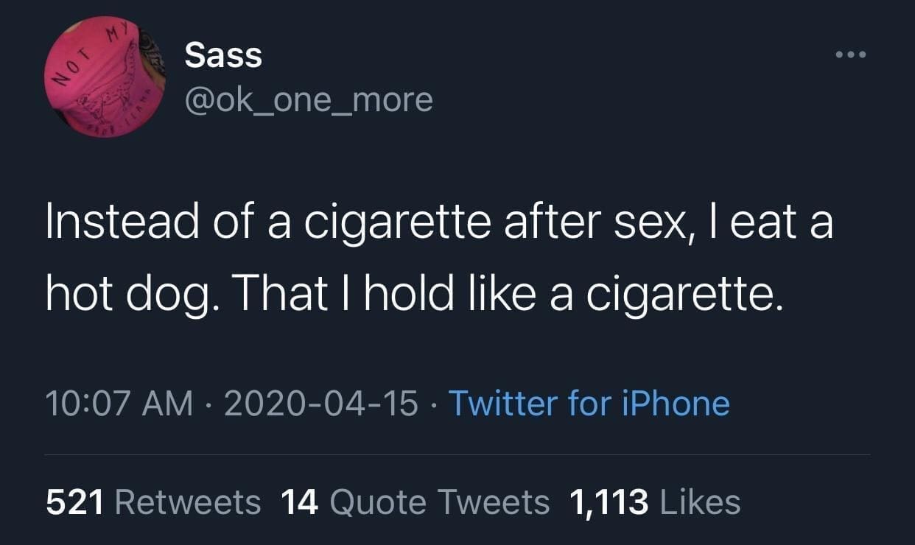Click the 1,113 count number

coord(609,502)
